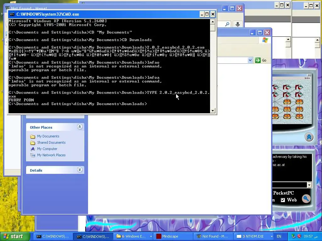This screenshot has height=241, width=322.
Task: Click the search magnifier icon in Mypal
Action: [x=227, y=24]
